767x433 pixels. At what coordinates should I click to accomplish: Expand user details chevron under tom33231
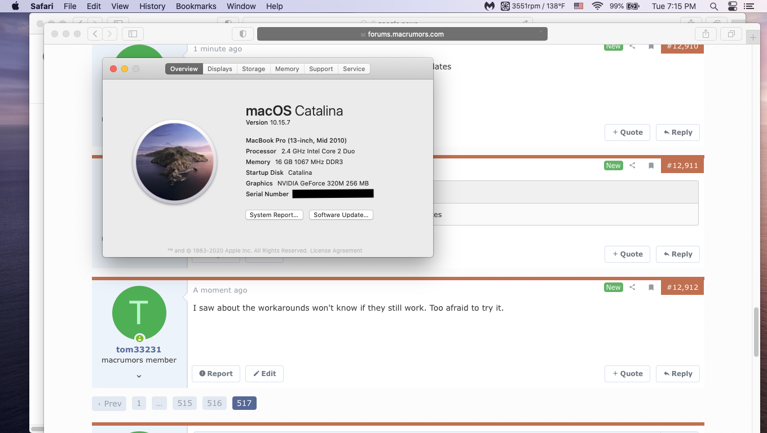pos(139,376)
